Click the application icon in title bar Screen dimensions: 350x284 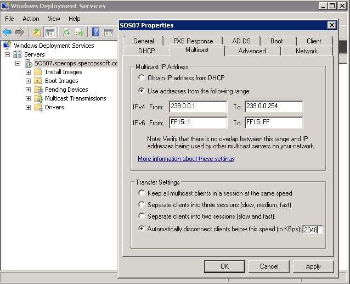5,5
